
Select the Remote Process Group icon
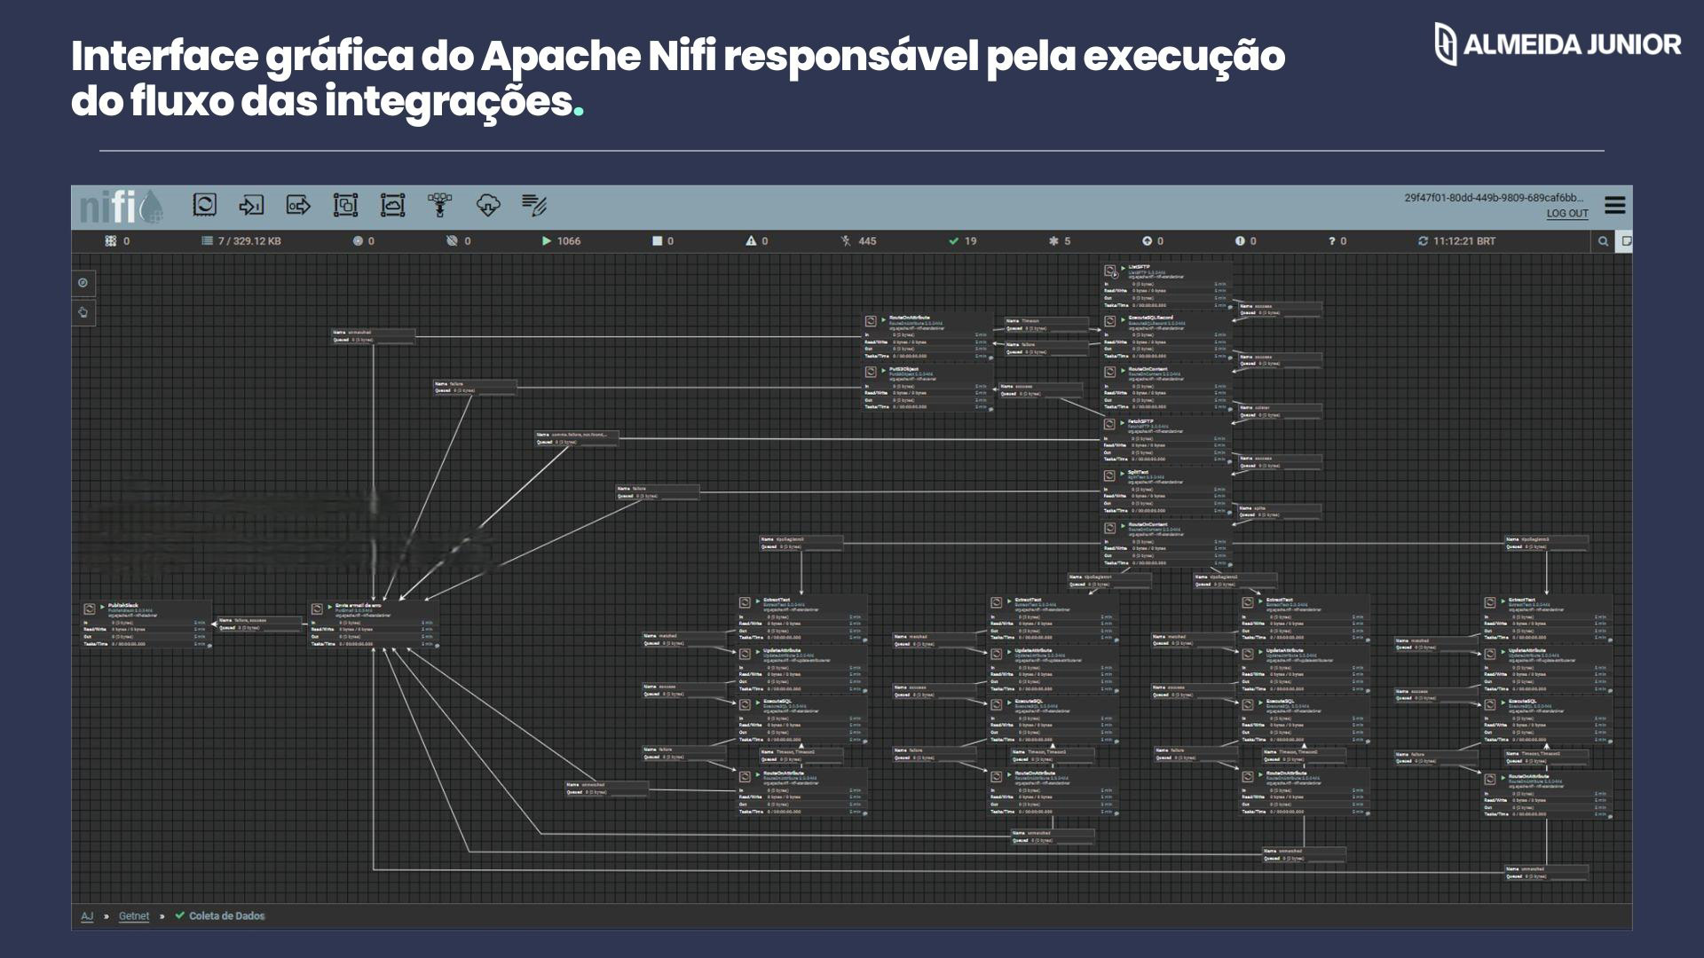pyautogui.click(x=392, y=206)
